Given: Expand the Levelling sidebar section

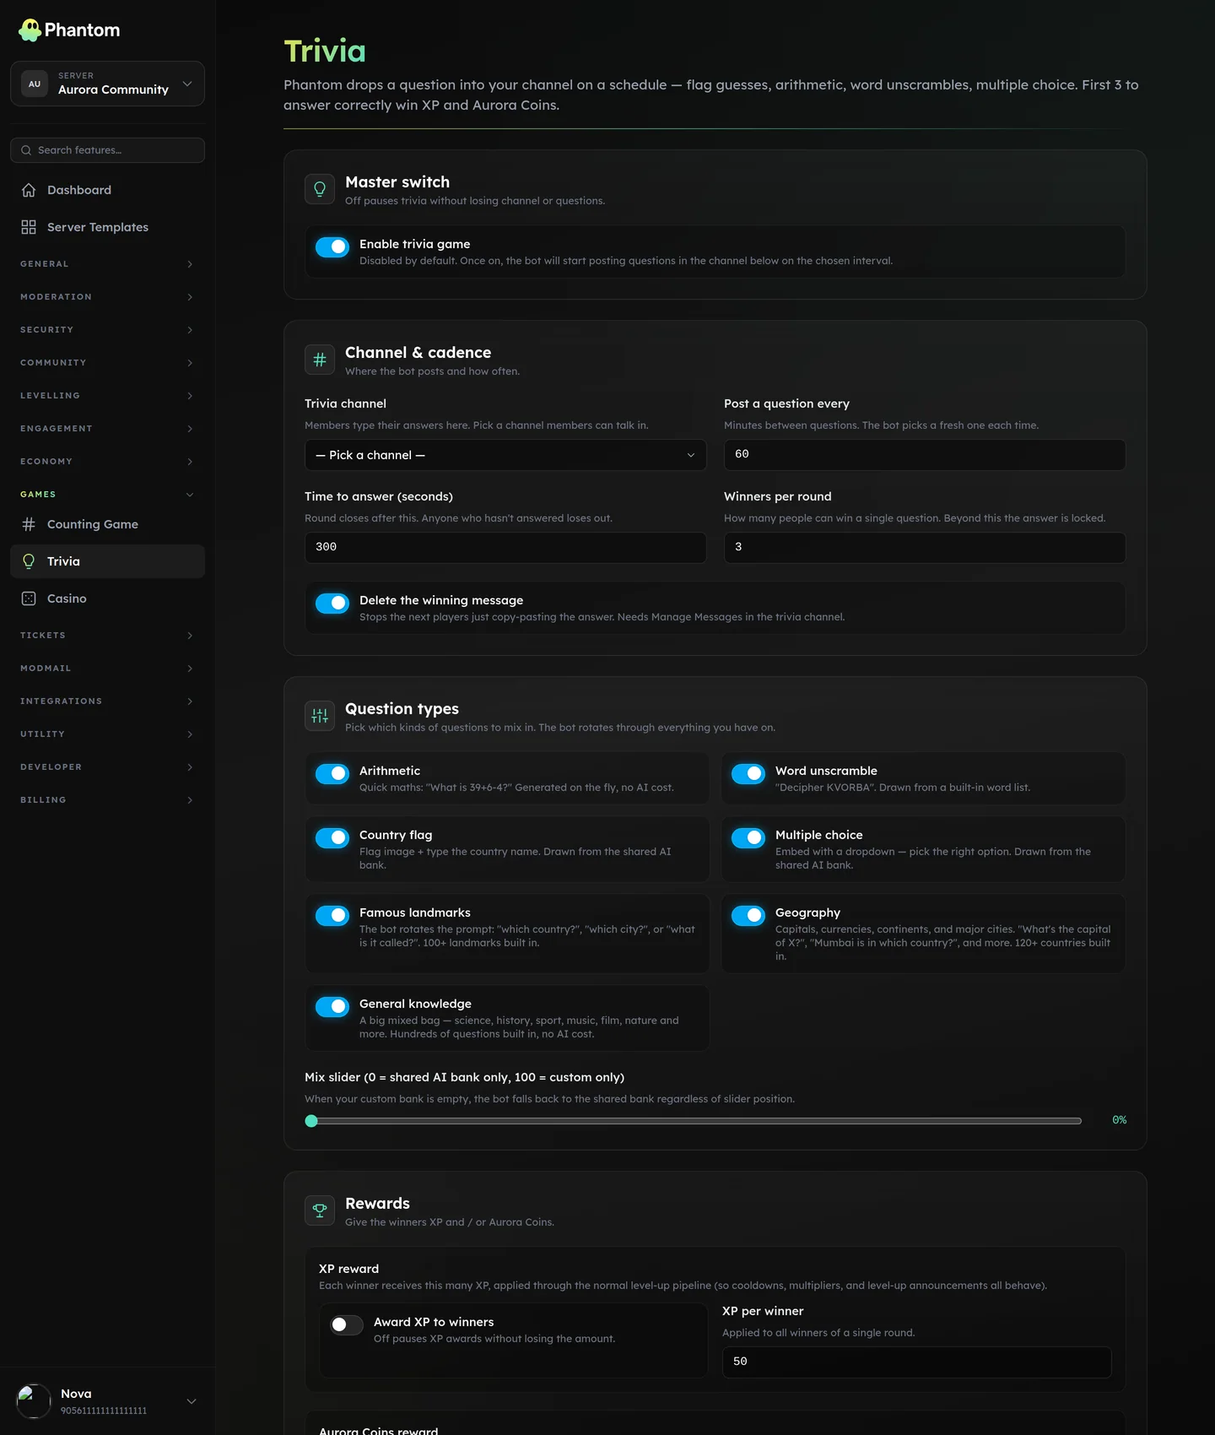Looking at the screenshot, I should tap(107, 396).
